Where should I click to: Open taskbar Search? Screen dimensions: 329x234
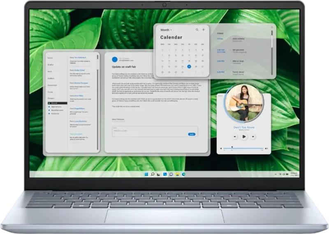tap(153, 174)
